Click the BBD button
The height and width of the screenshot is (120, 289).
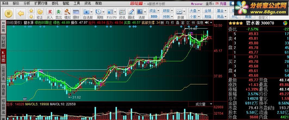154,17
